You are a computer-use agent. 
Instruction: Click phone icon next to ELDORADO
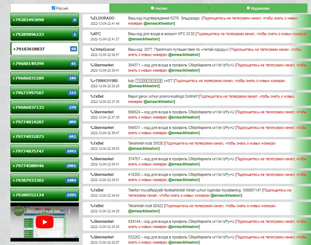[92, 18]
